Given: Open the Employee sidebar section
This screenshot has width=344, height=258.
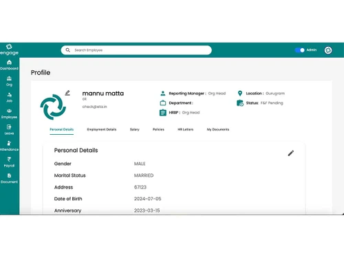Looking at the screenshot, I should coord(9,114).
